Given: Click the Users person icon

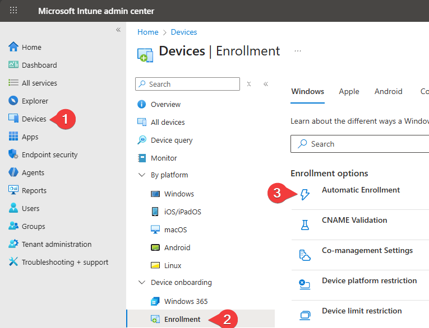Looking at the screenshot, I should [x=13, y=208].
